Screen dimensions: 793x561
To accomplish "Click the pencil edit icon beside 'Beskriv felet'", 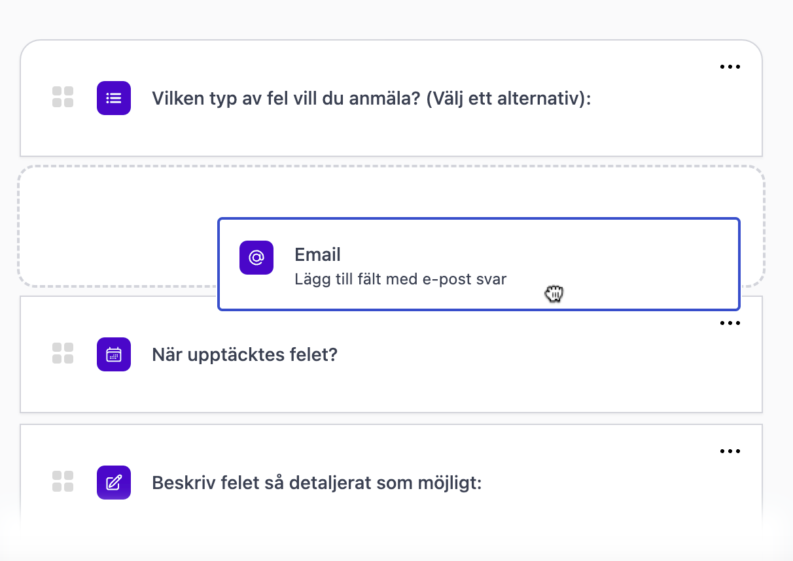I will tap(114, 483).
